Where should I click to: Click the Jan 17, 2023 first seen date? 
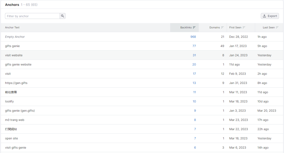tap(238, 46)
